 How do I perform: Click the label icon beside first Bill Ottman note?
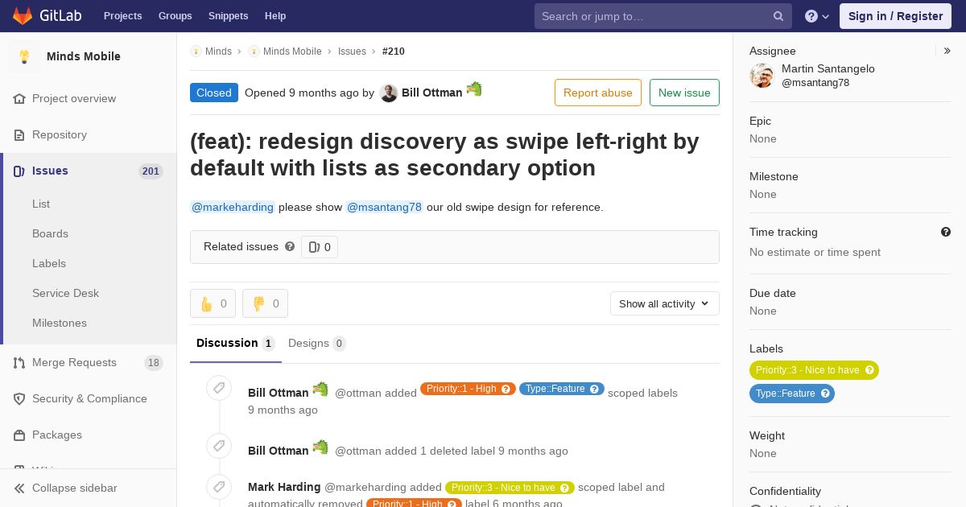219,388
